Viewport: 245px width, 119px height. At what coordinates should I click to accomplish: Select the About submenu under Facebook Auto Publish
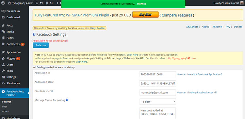pyautogui.click(x=6, y=111)
